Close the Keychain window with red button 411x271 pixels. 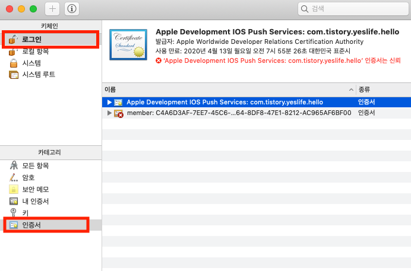pos(10,9)
